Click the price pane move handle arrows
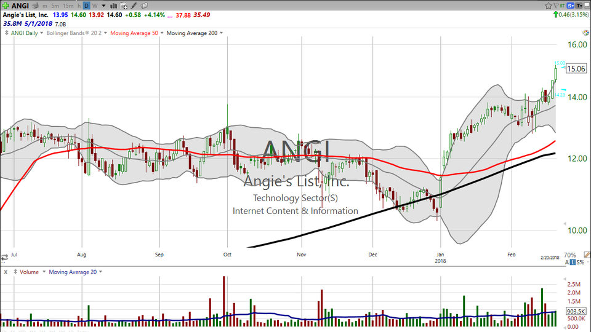 [6, 33]
